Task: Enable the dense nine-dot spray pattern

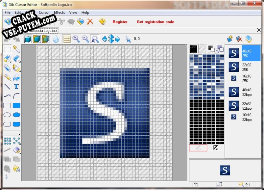Action: click(x=7, y=141)
